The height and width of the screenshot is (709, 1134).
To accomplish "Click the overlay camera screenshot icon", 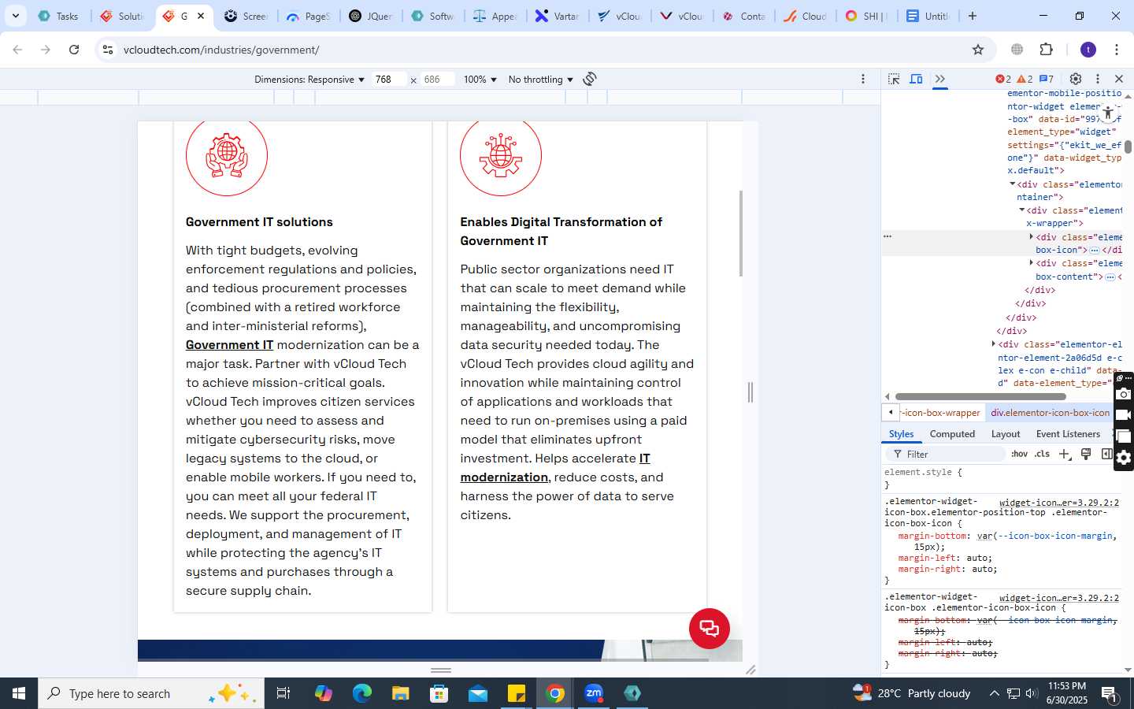I will tap(1124, 395).
